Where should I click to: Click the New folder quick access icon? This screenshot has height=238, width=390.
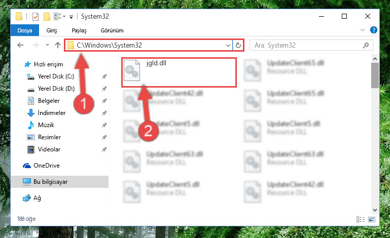(47, 17)
